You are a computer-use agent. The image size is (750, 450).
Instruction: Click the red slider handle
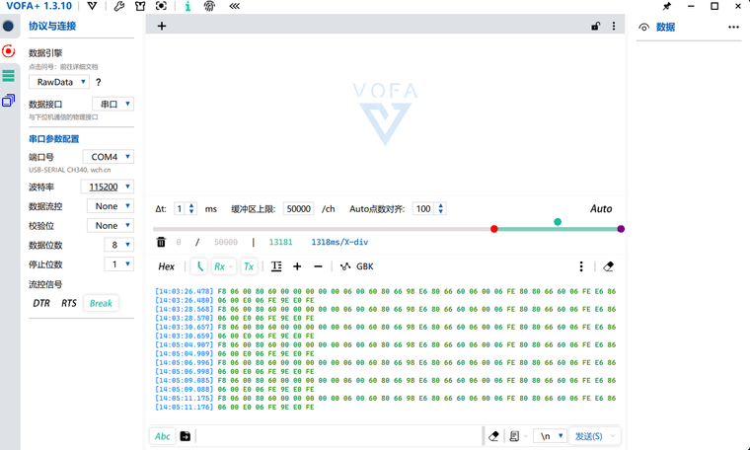pyautogui.click(x=494, y=229)
